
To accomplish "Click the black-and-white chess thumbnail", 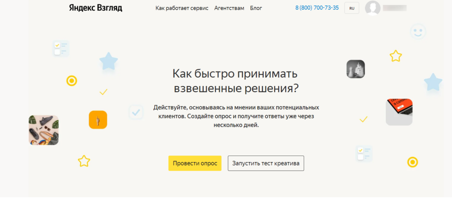I will [355, 69].
